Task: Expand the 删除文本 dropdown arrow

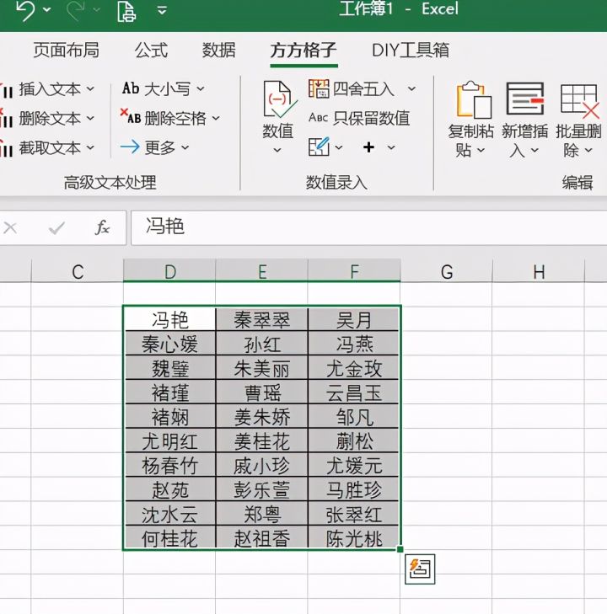Action: coord(90,118)
